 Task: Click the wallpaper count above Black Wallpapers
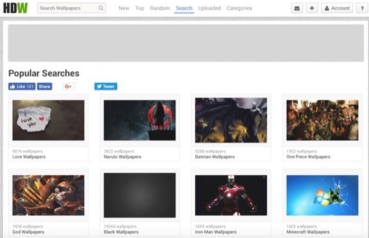point(120,227)
